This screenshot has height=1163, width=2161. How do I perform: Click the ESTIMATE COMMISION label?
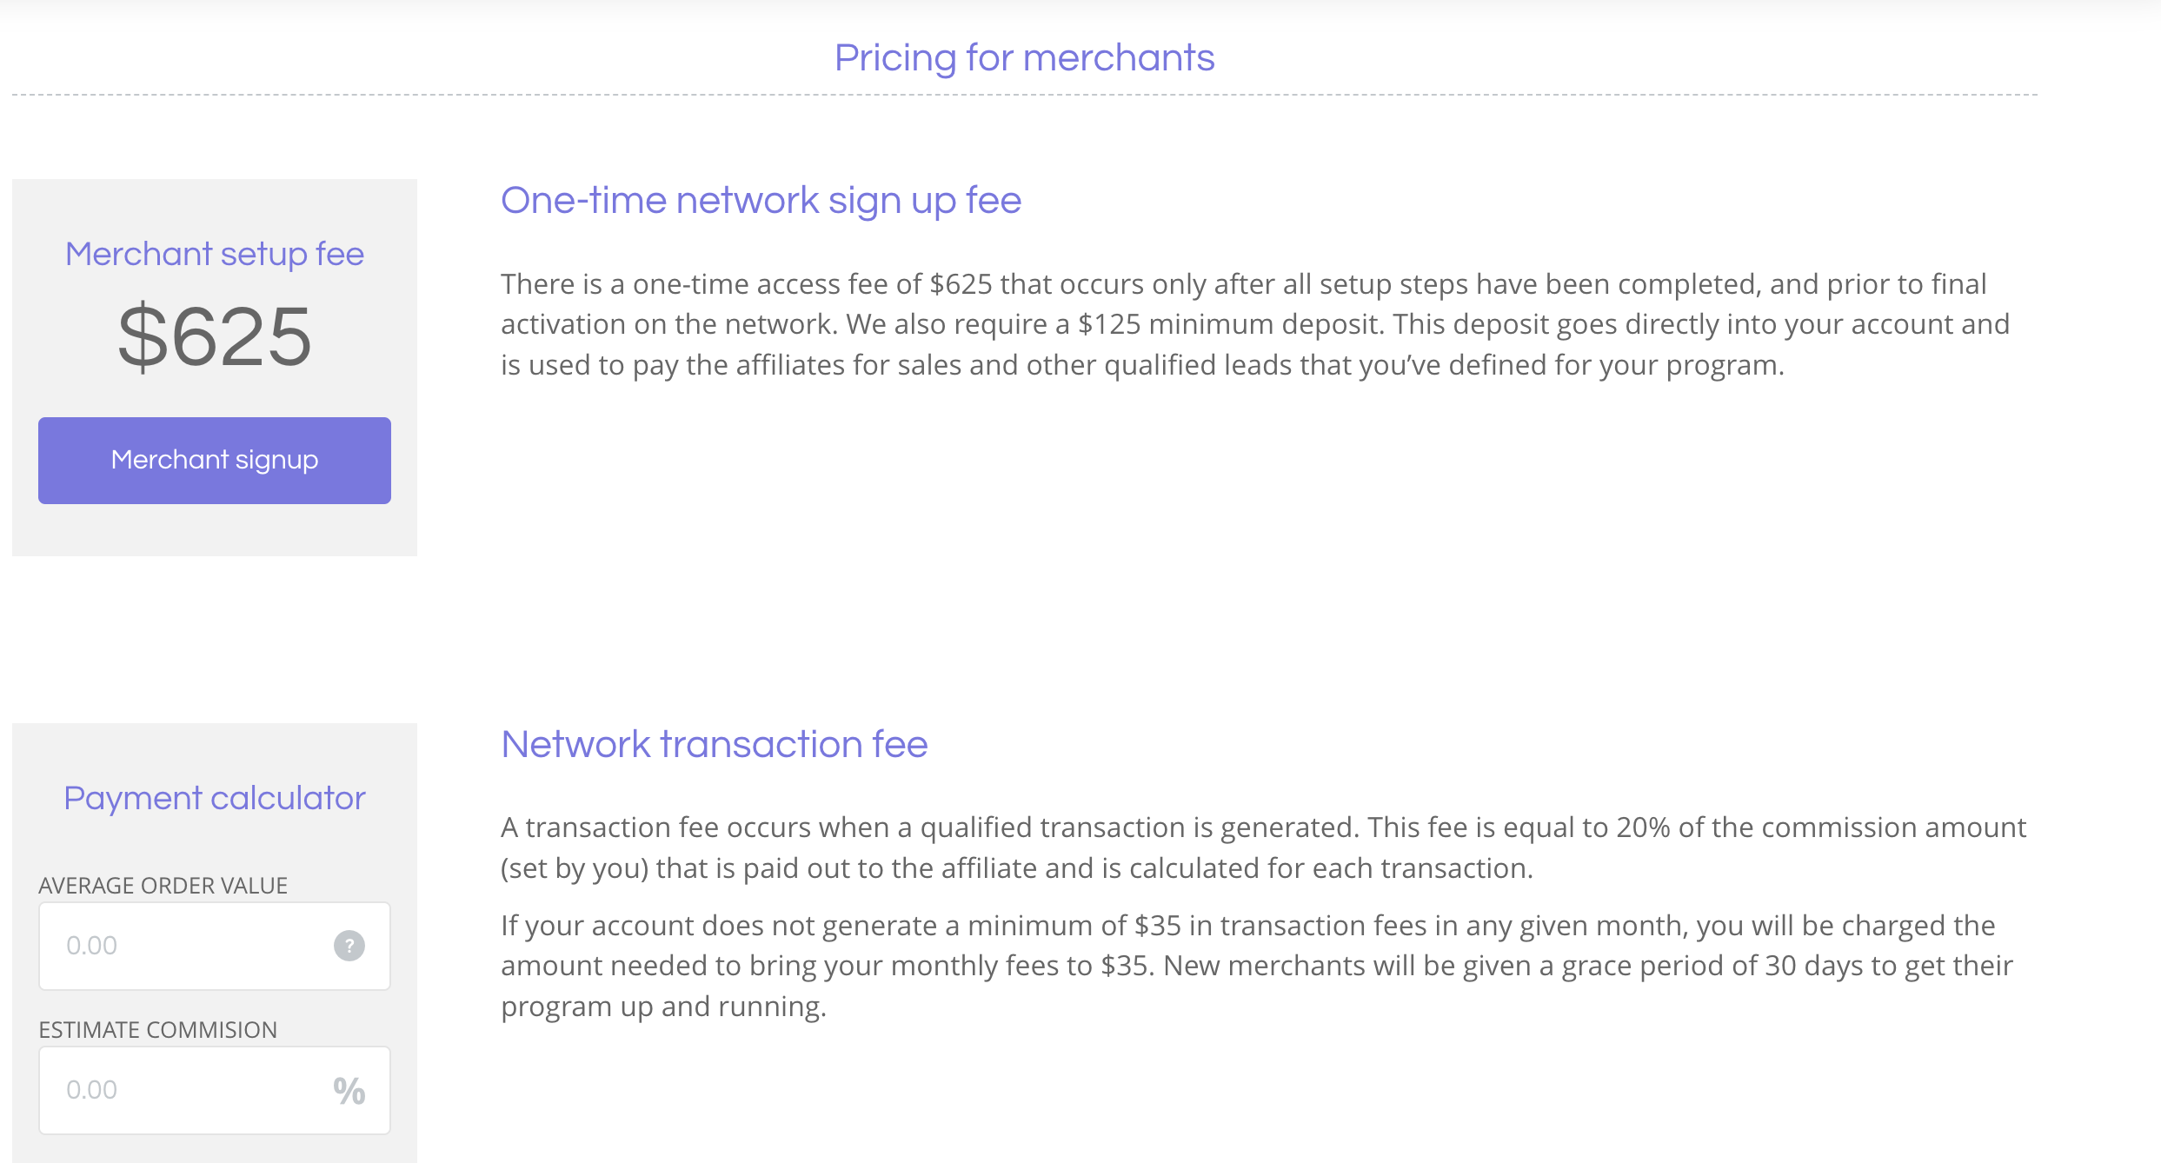[x=158, y=1030]
